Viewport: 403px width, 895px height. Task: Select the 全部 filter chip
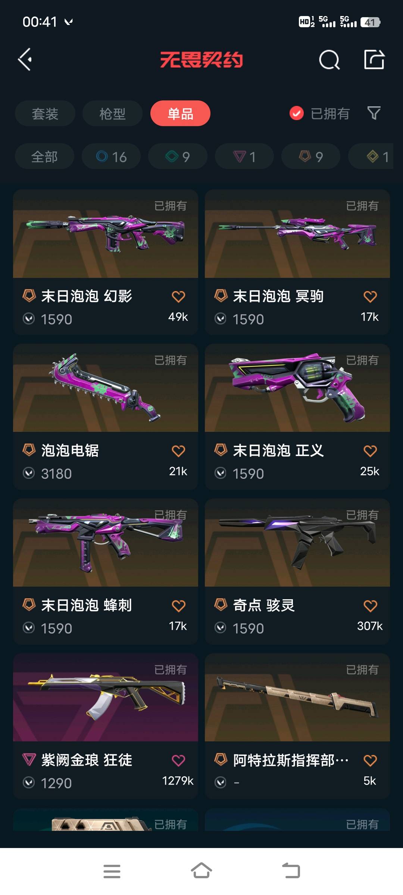tap(44, 157)
